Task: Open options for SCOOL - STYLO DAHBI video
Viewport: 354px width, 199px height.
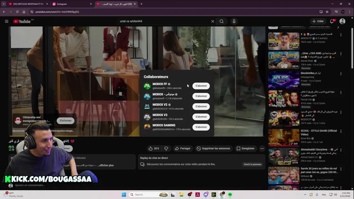Action: [341, 131]
